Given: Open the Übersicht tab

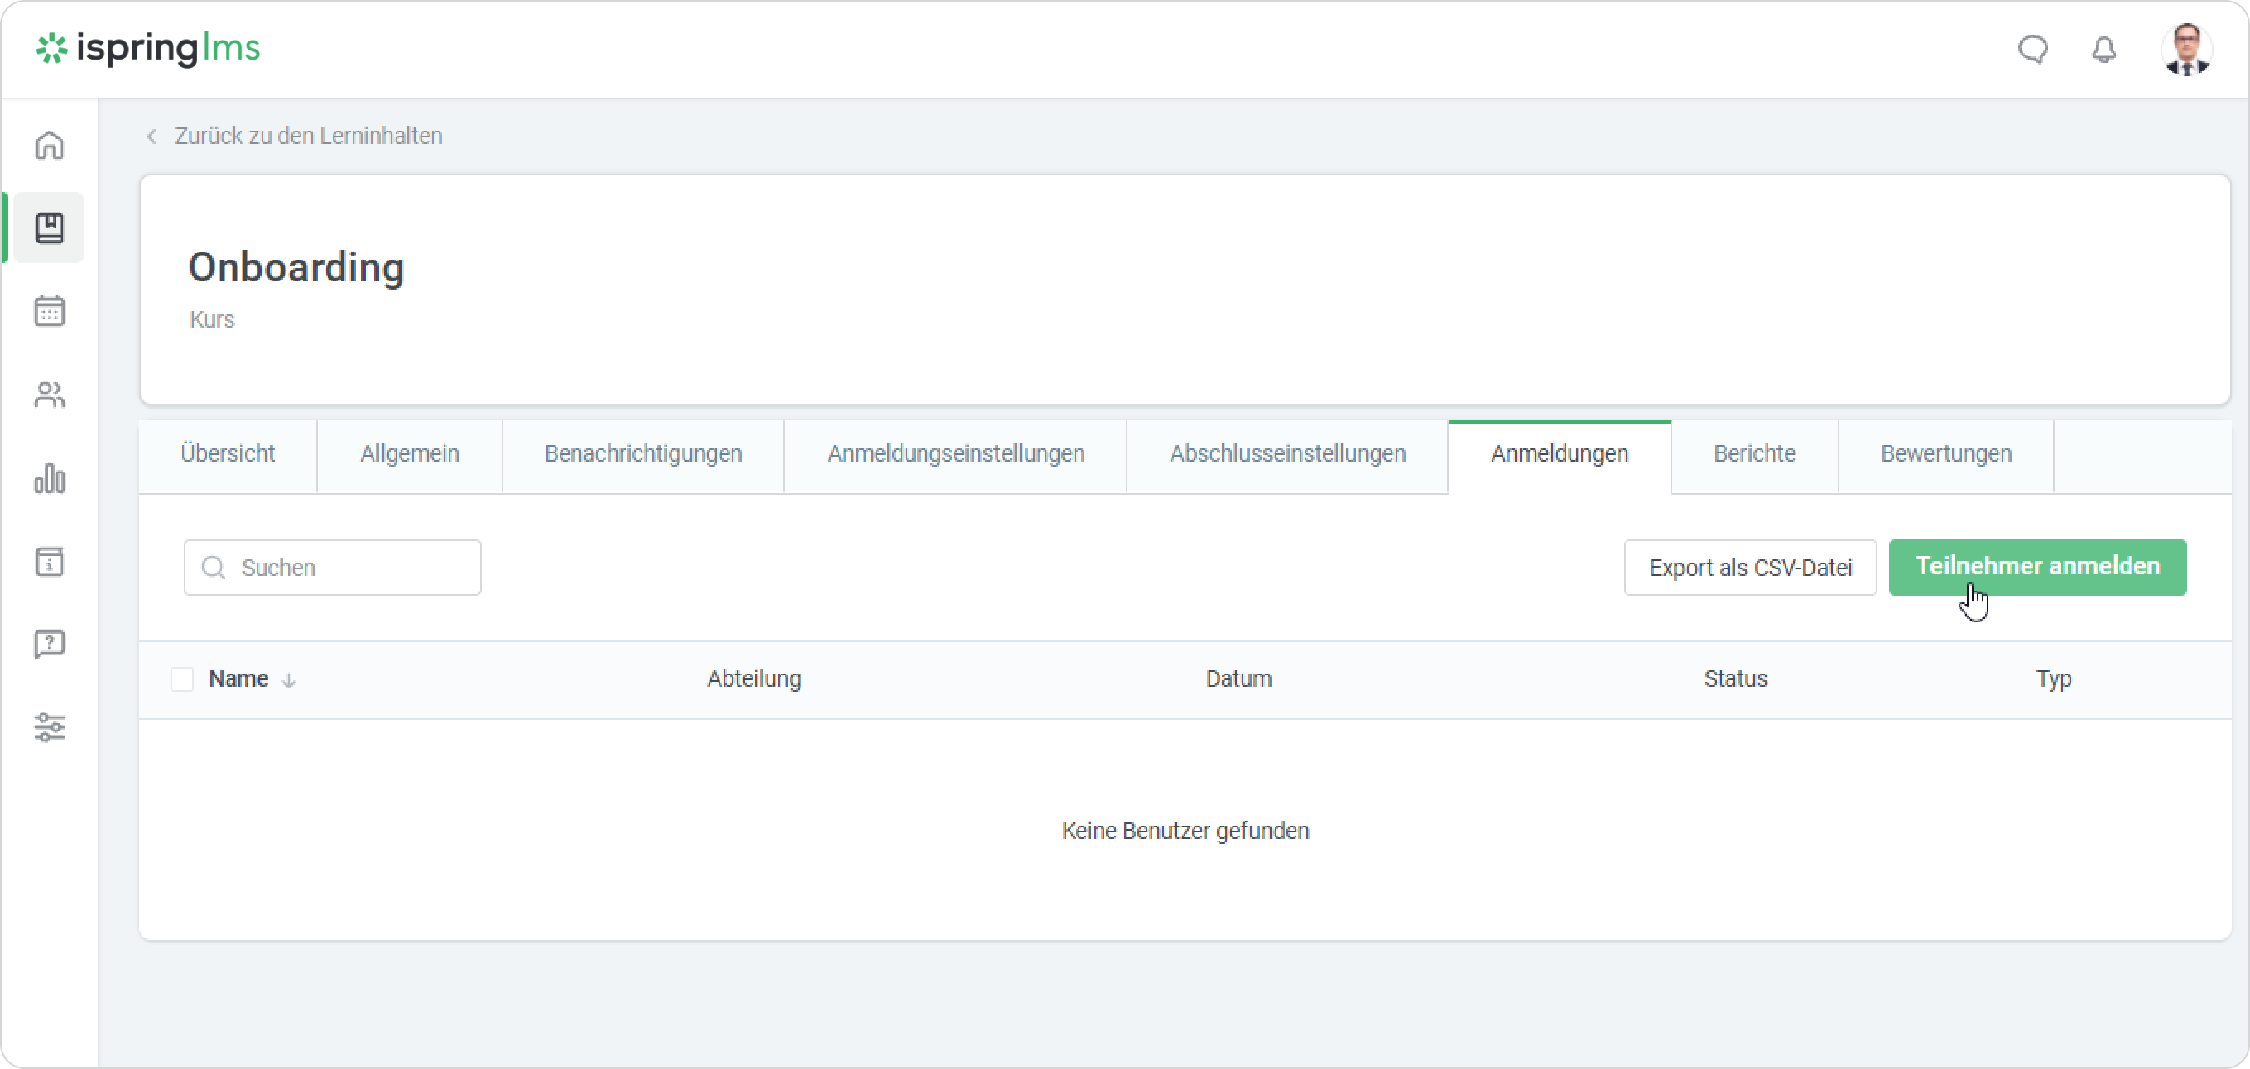Looking at the screenshot, I should click(227, 453).
